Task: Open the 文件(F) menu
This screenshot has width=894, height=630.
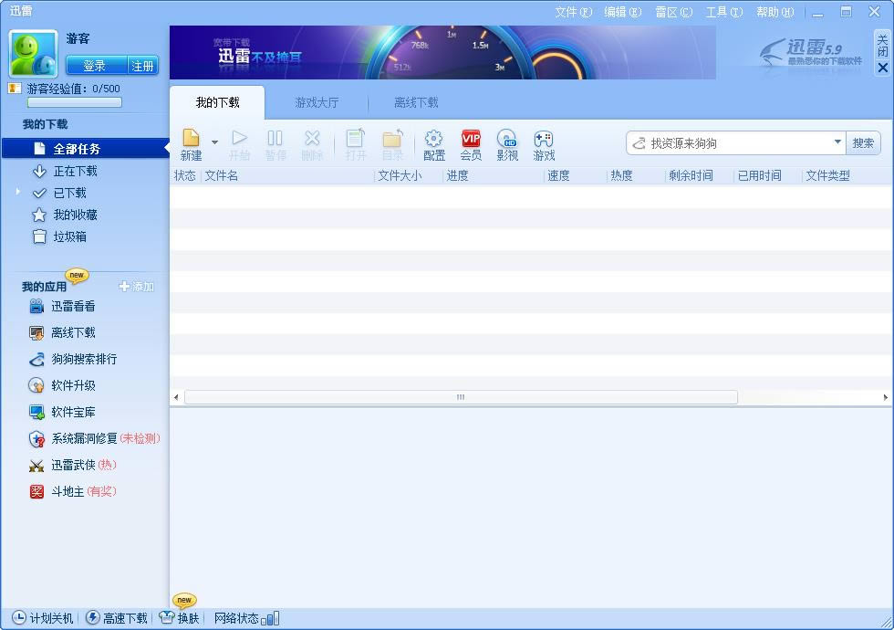Action: 574,12
